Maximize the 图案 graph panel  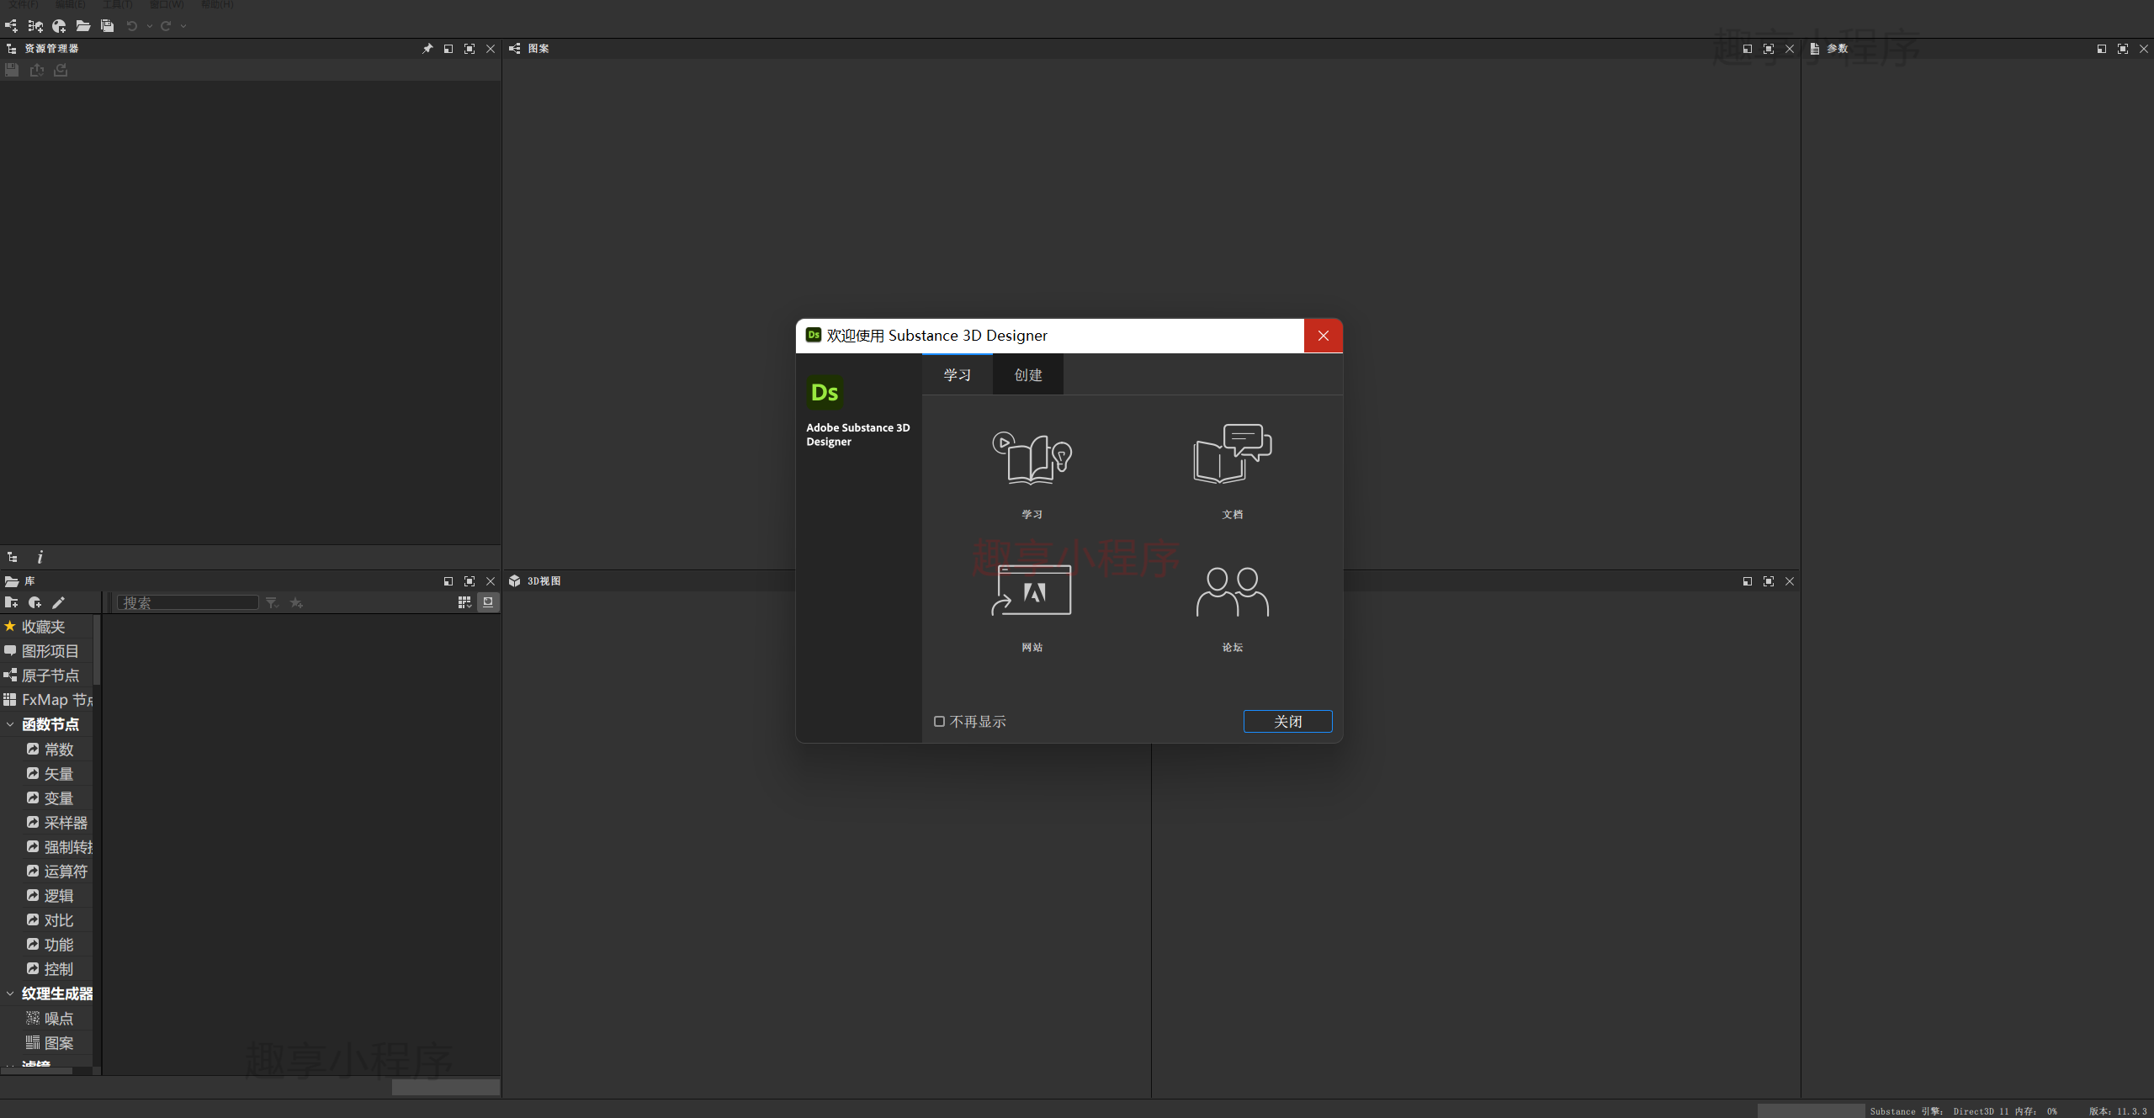[x=1769, y=49]
